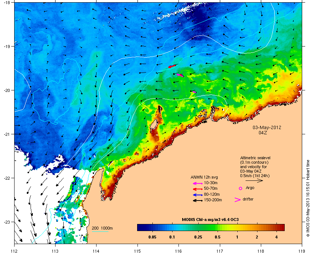This screenshot has width=313, height=253.
Task: Click the '50-70m' depth label
Action: pos(211,188)
